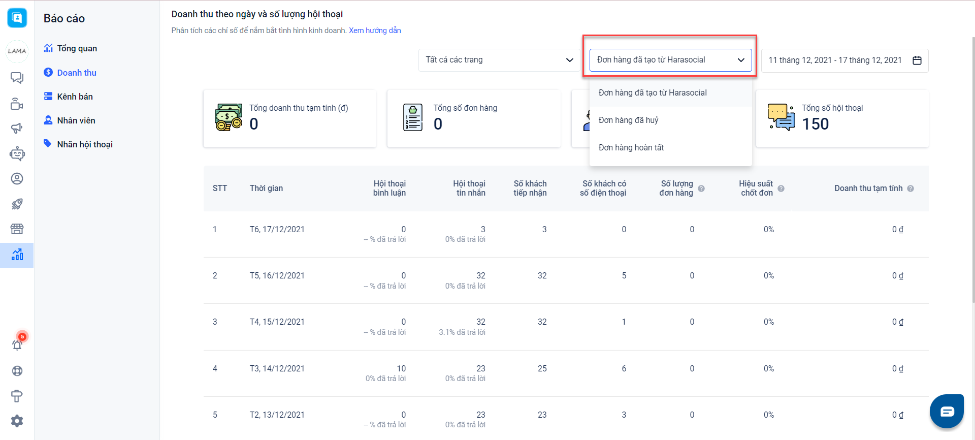Image resolution: width=975 pixels, height=440 pixels.
Task: Choose Đơn hàng đã huỷ option
Action: (670, 120)
